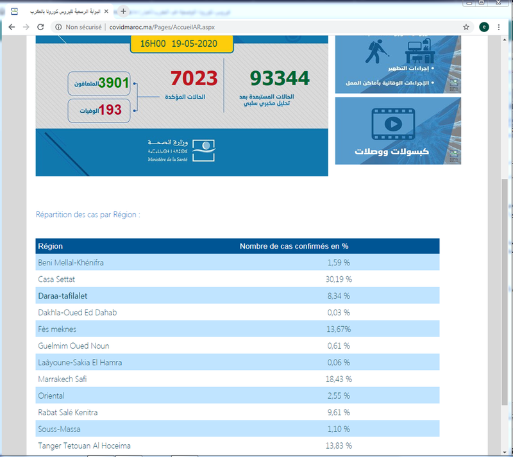Click the browser forward arrow
Image resolution: width=513 pixels, height=457 pixels.
point(26,27)
